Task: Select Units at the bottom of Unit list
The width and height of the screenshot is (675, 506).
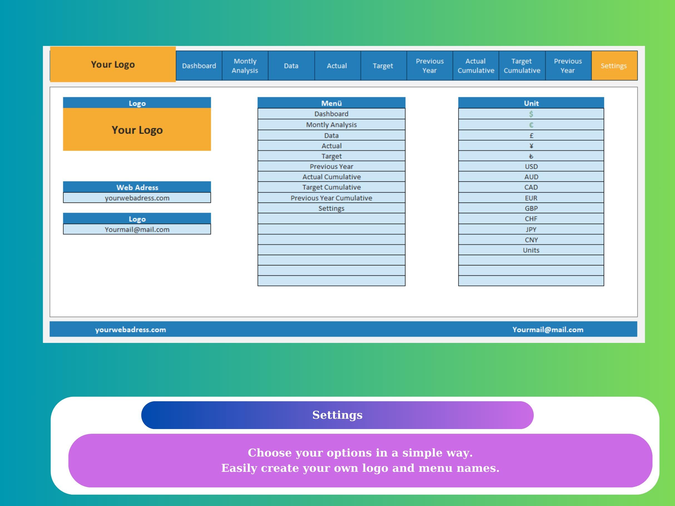Action: [x=531, y=250]
